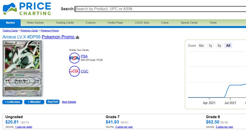Viewport: 246px width, 131px height.
Task: Add card to Collection
Action: coord(12,102)
